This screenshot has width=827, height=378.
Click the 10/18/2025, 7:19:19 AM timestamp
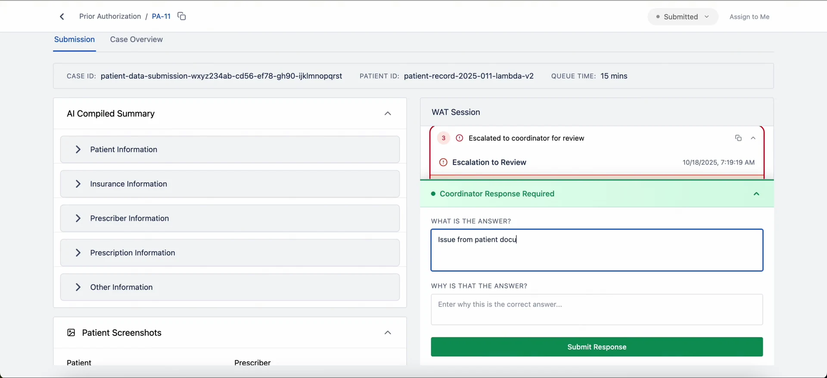(718, 163)
